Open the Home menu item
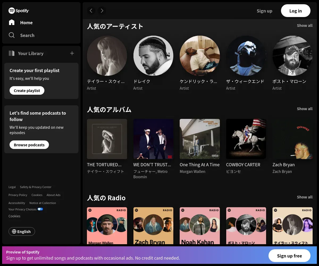The image size is (319, 266). click(x=21, y=23)
